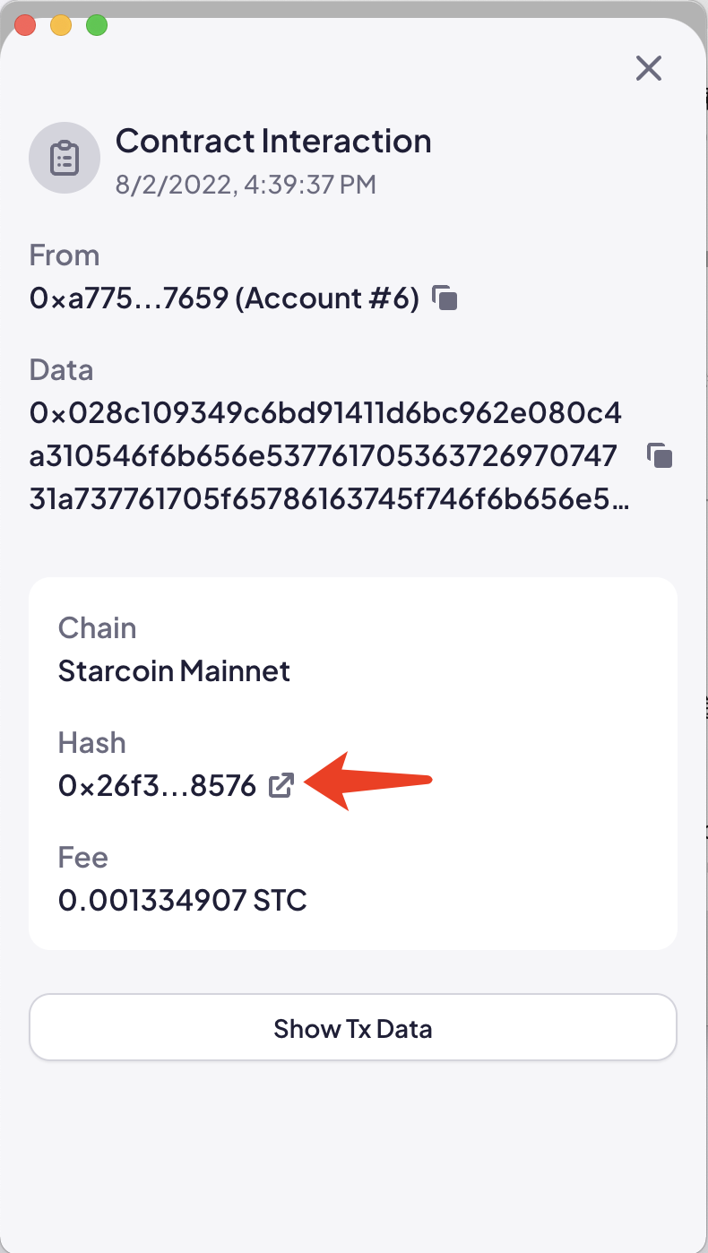Click the 8/2/2022 timestamp text
Viewport: 708px width, 1253px height.
point(246,185)
